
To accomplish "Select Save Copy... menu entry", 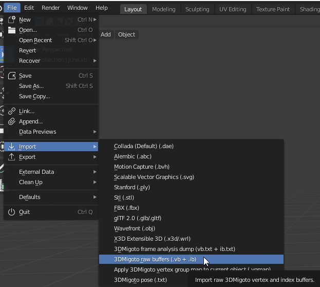I will (51, 96).
